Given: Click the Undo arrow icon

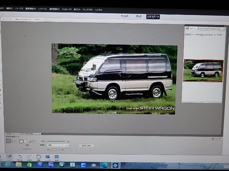Looking at the screenshot, I should click(20, 157).
